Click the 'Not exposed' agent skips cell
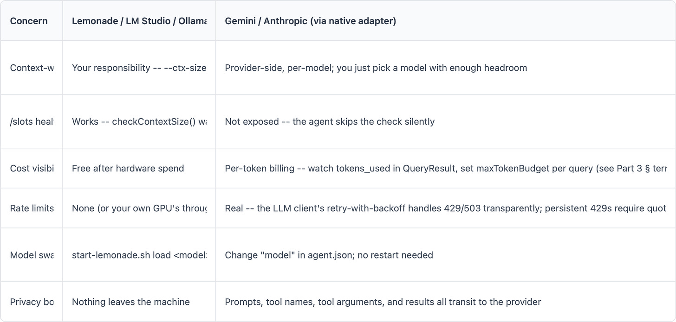 (446, 121)
